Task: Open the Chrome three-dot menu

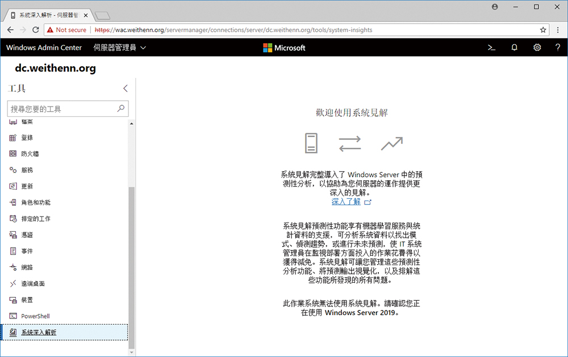Action: pyautogui.click(x=558, y=30)
